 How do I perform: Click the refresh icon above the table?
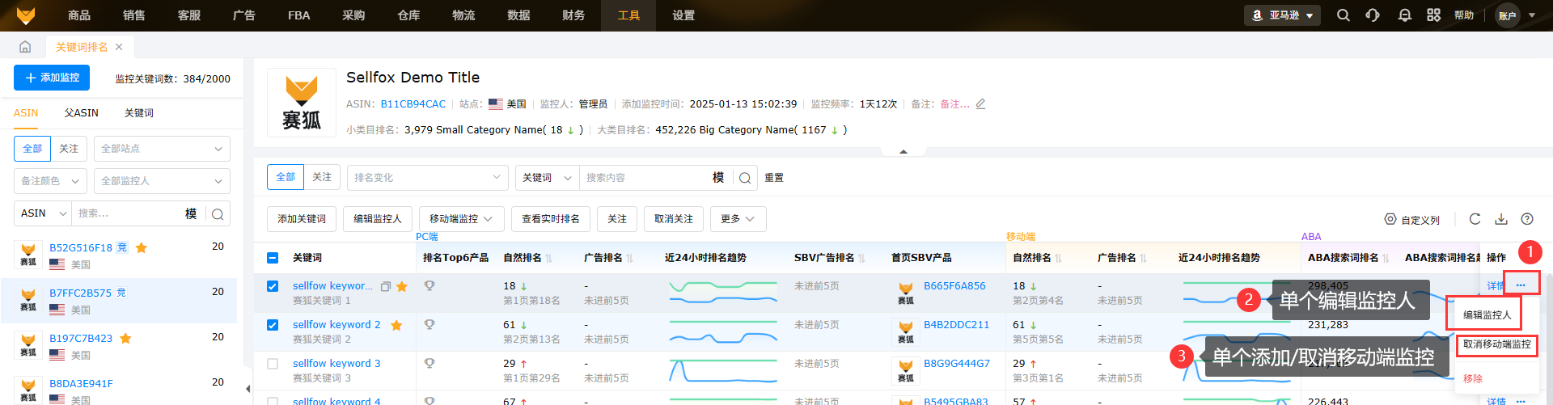click(1475, 219)
